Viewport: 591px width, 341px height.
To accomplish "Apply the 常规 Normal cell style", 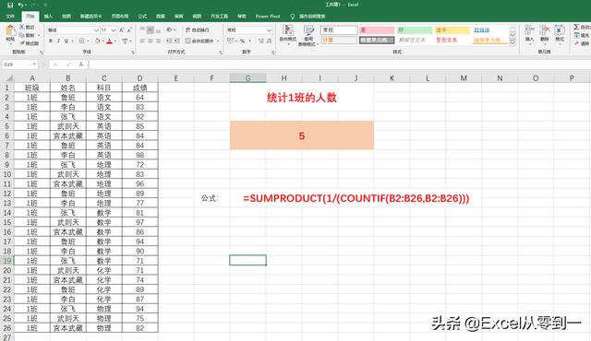I will click(339, 30).
